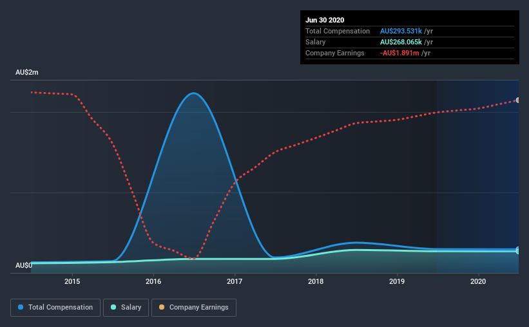Select the 2015 x-axis label
The height and width of the screenshot is (327, 529).
(x=72, y=281)
